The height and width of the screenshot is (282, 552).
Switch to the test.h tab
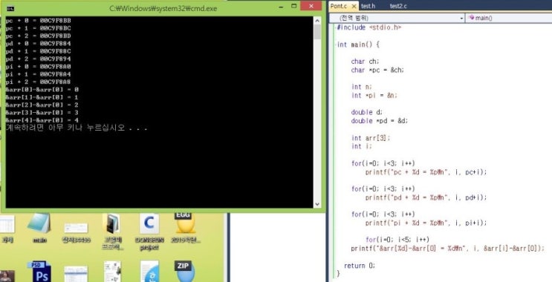tap(368, 7)
